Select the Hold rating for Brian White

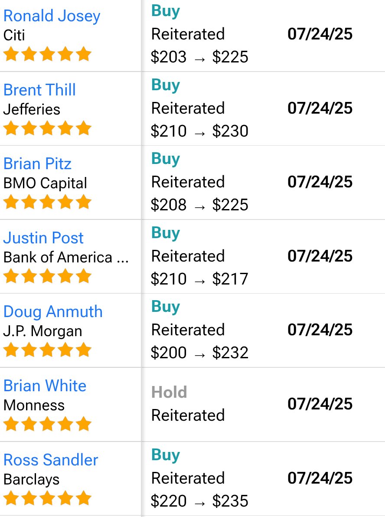click(x=169, y=393)
